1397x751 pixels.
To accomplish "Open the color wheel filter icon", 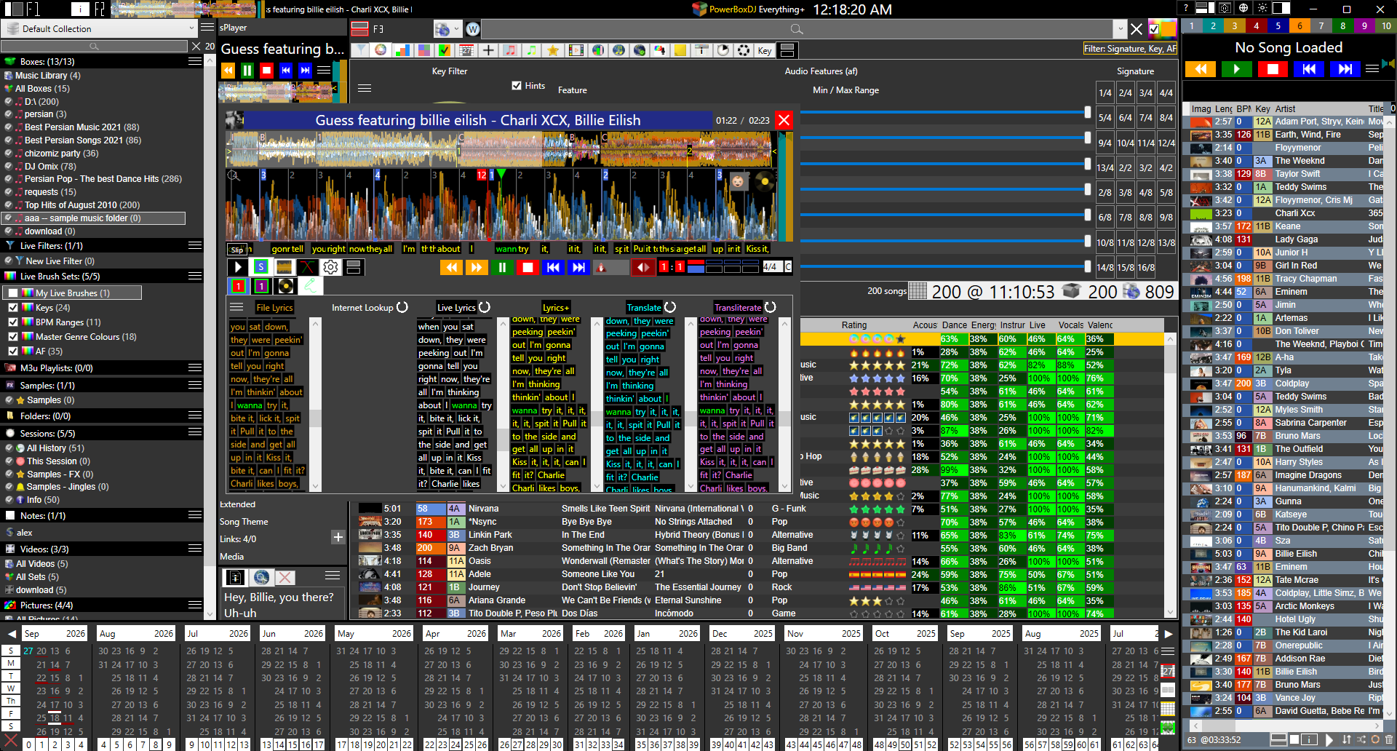I will (x=380, y=50).
